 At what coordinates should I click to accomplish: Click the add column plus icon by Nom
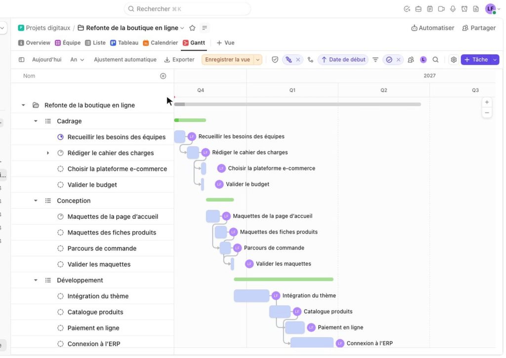coord(163,76)
